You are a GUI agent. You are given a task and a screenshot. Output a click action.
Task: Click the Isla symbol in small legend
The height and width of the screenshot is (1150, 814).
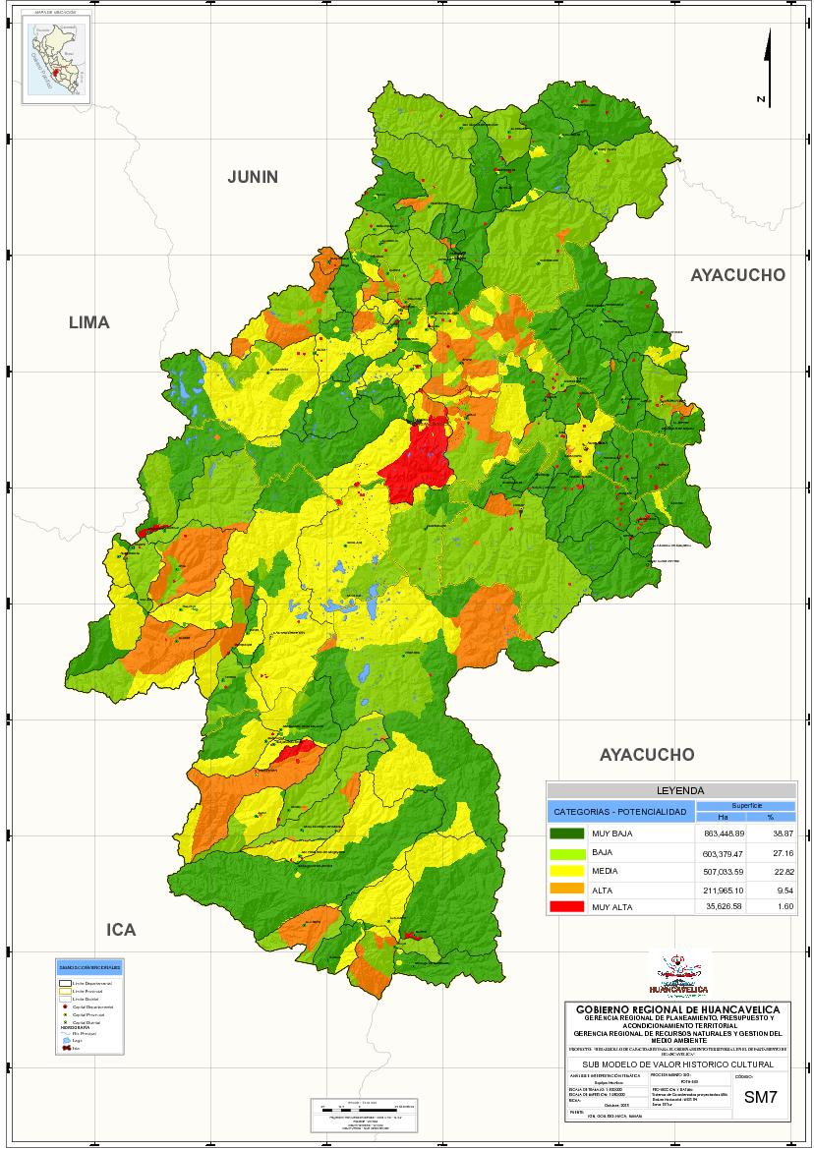click(64, 1049)
